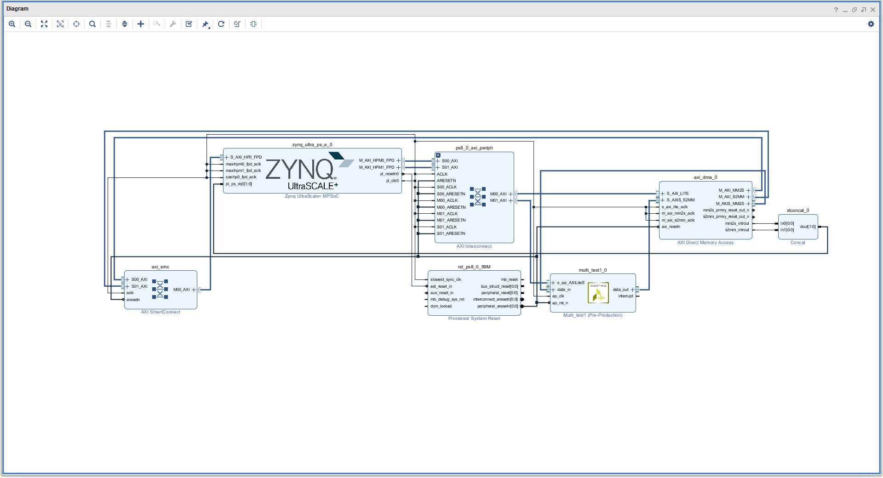Select the s2mm_introut pin
Viewport: 883px width, 478px height.
[x=737, y=230]
